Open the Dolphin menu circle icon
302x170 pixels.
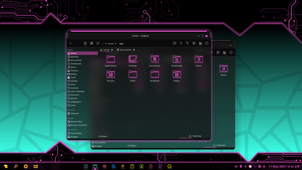pyautogui.click(x=207, y=43)
